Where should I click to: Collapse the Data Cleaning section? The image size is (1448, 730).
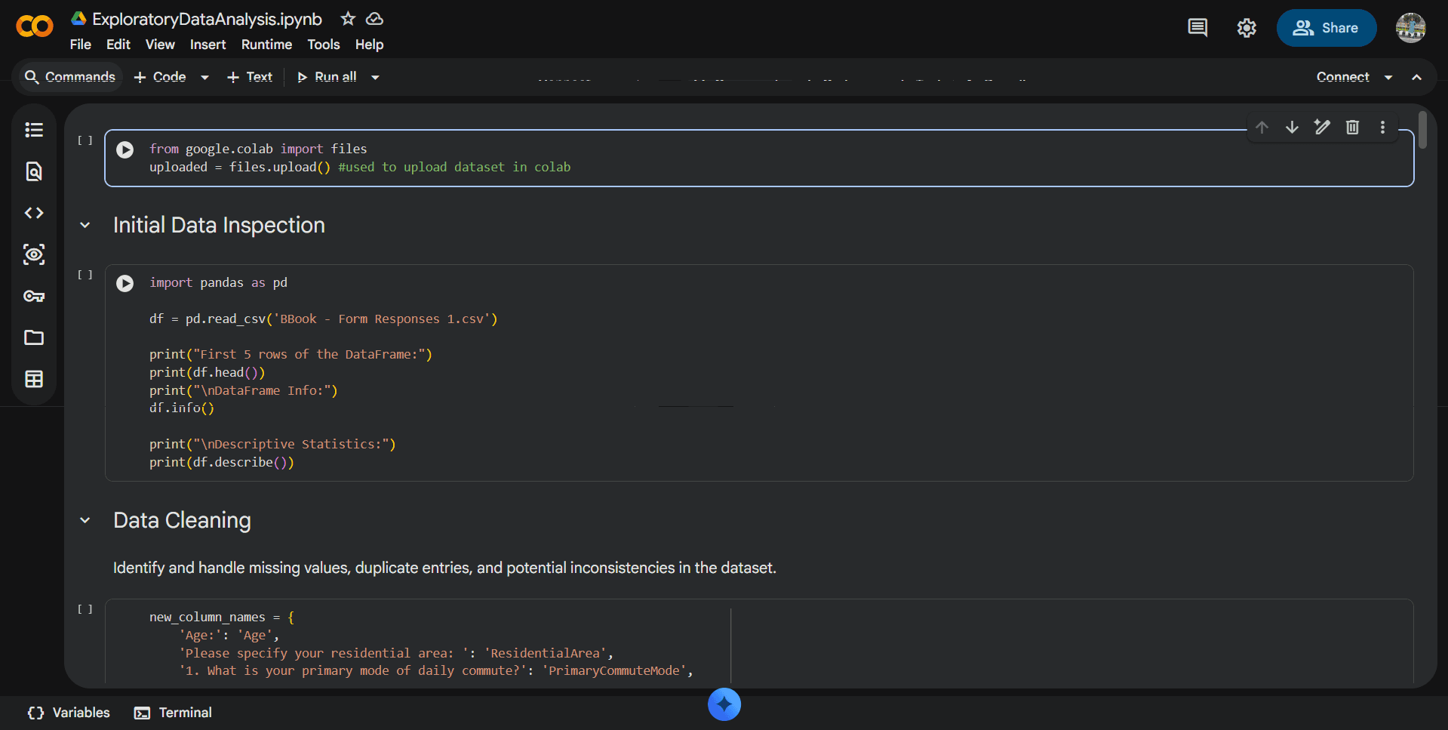(x=85, y=520)
